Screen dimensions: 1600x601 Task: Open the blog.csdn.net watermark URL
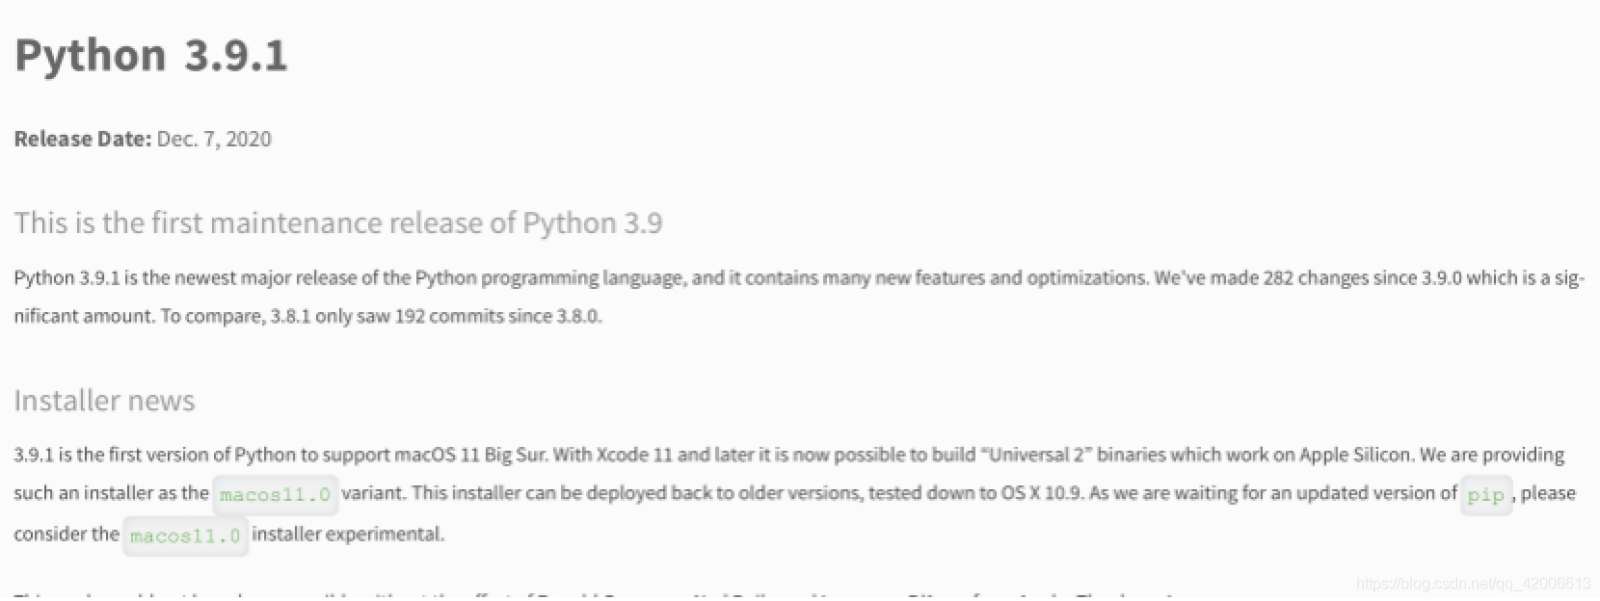click(x=1473, y=584)
